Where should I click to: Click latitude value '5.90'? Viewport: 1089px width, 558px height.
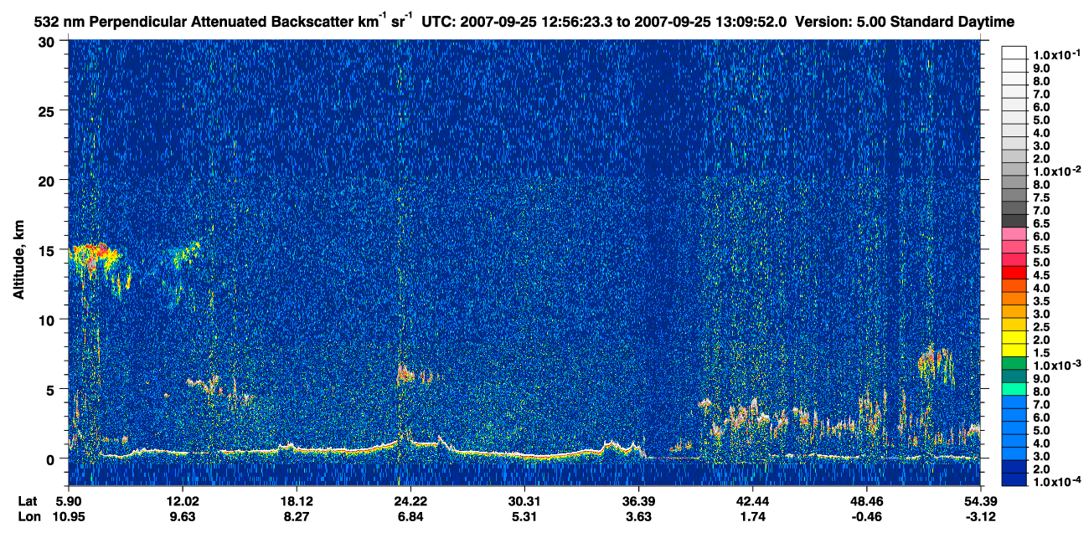coord(69,501)
